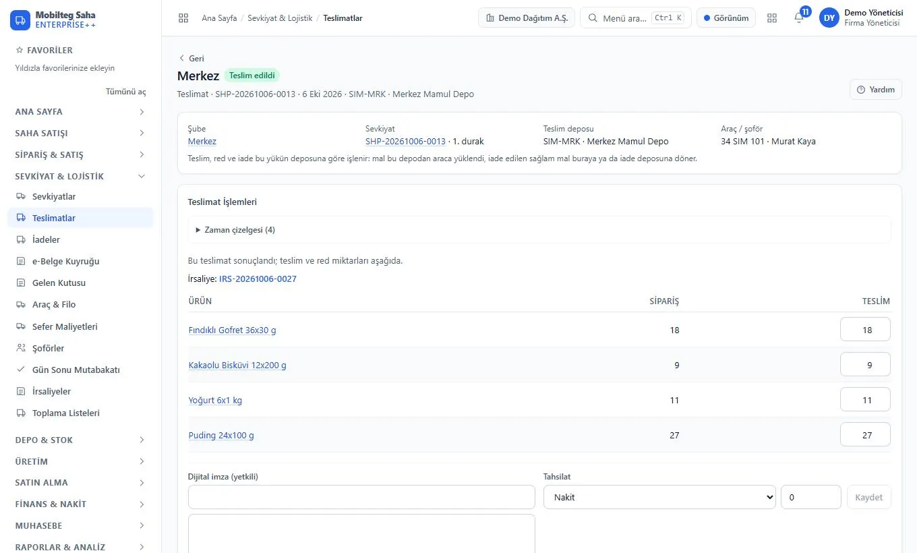Open waybill link IRS-20261006-0027
This screenshot has width=917, height=553.
[258, 279]
